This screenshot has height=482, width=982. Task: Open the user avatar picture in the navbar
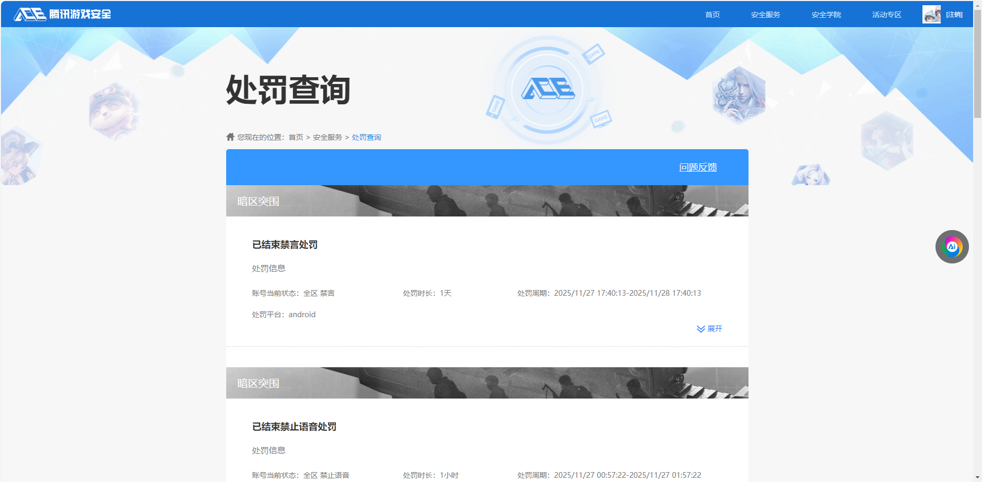(932, 14)
